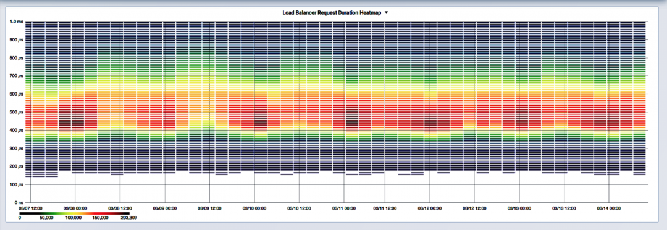
Task: Click the 03/09 00:00 time axis label
Action: (x=164, y=208)
